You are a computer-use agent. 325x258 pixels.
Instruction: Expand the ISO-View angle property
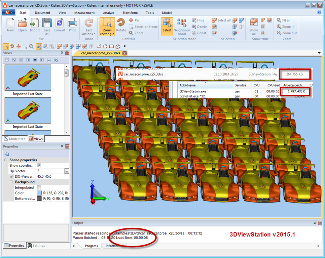pos(11,176)
